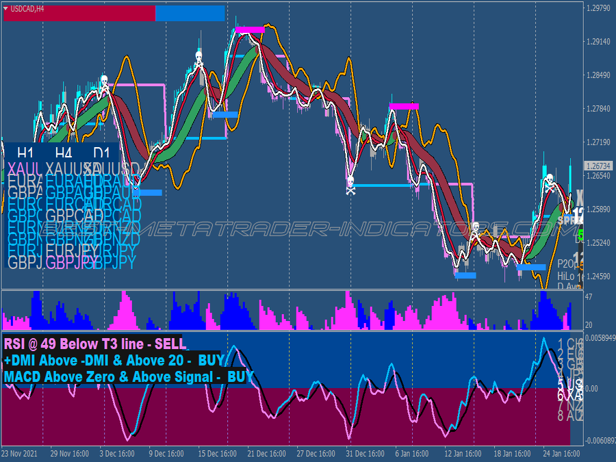616x462 pixels.
Task: Click the 1.27840 price axis label
Action: coord(598,108)
